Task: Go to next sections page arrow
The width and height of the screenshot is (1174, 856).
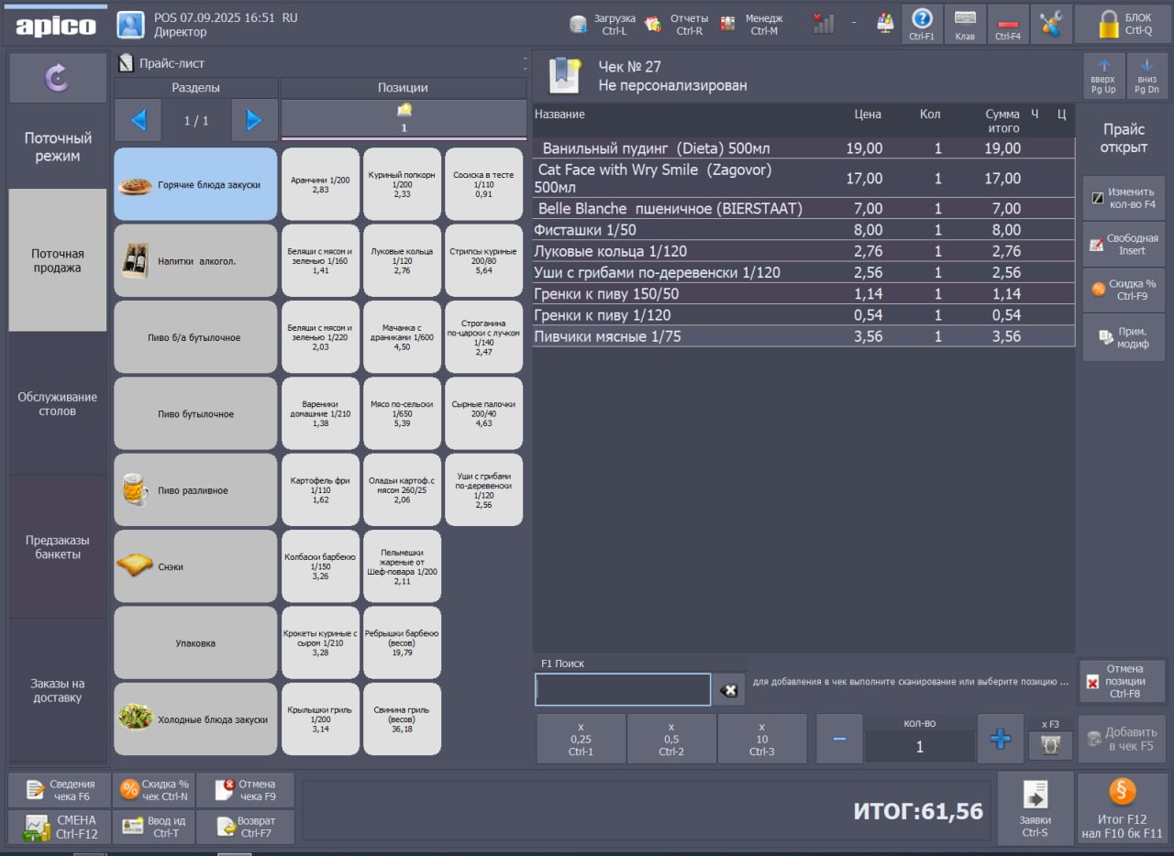Action: click(254, 120)
